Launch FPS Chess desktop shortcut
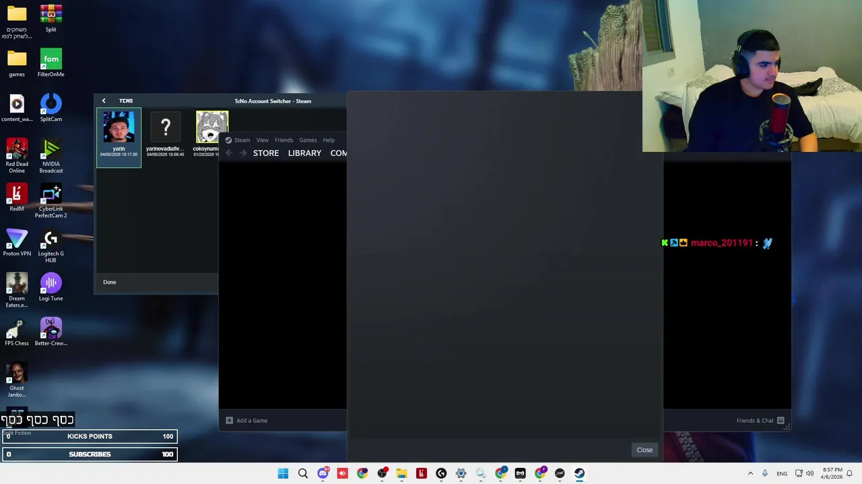862x484 pixels. (x=17, y=331)
